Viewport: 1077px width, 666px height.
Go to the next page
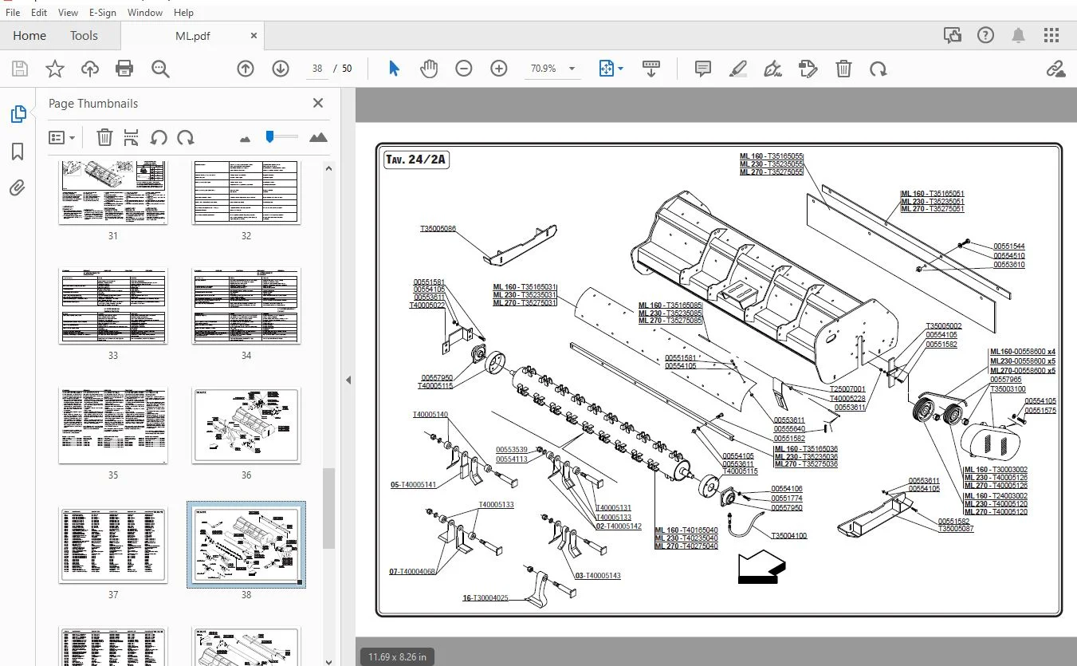tap(281, 69)
